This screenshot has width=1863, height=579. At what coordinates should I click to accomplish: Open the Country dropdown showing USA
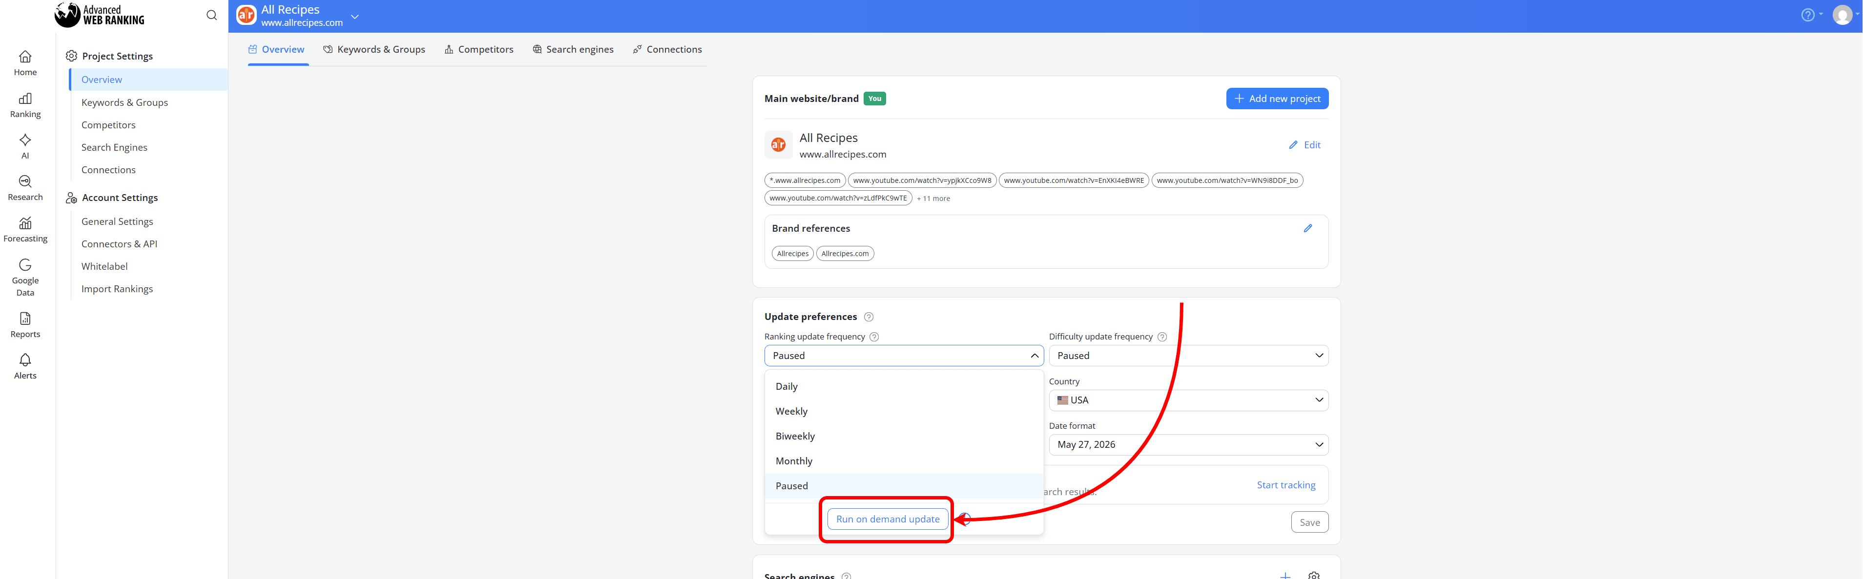[x=1188, y=399]
